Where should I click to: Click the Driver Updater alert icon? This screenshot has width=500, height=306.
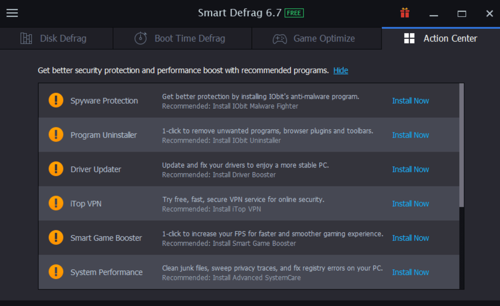[x=56, y=169]
